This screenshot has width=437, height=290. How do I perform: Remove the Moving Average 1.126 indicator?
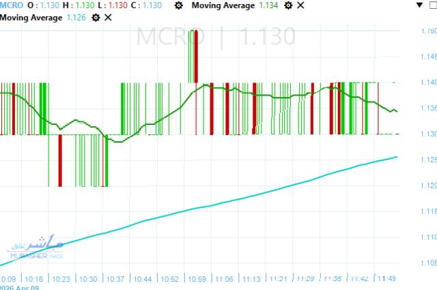tap(108, 17)
